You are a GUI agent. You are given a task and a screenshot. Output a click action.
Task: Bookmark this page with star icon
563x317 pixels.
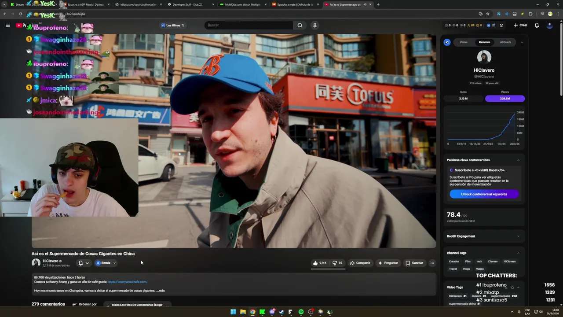click(x=488, y=14)
